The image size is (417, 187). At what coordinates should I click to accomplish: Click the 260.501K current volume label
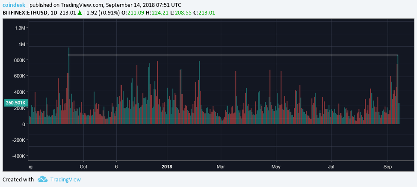15,103
